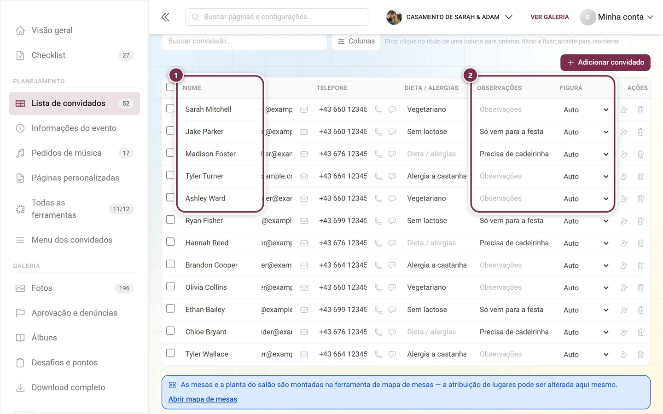
Task: Open the Colunas settings button
Action: 356,41
